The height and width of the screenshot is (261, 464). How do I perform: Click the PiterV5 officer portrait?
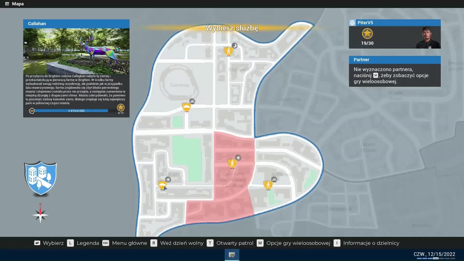(x=428, y=37)
